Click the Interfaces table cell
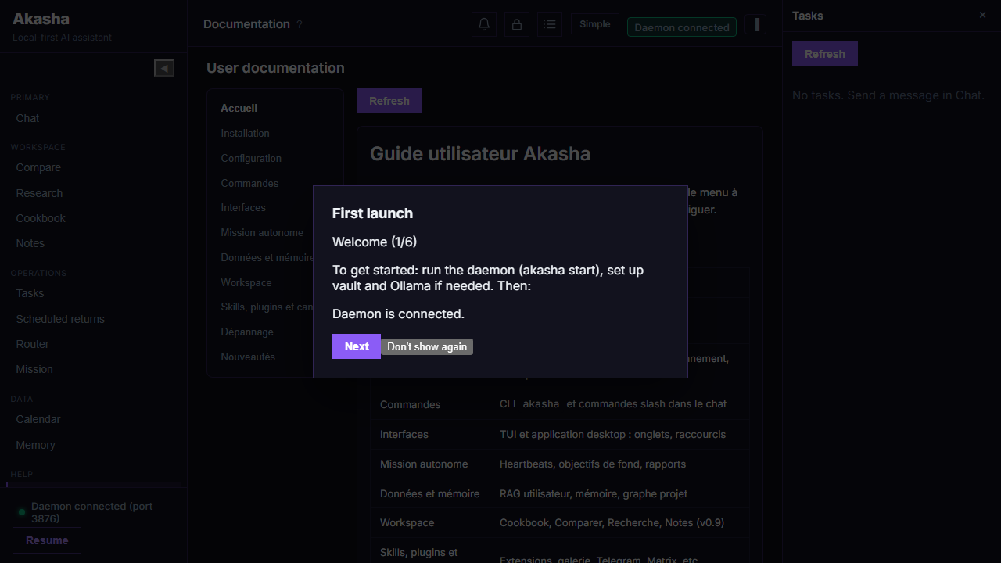 point(431,434)
